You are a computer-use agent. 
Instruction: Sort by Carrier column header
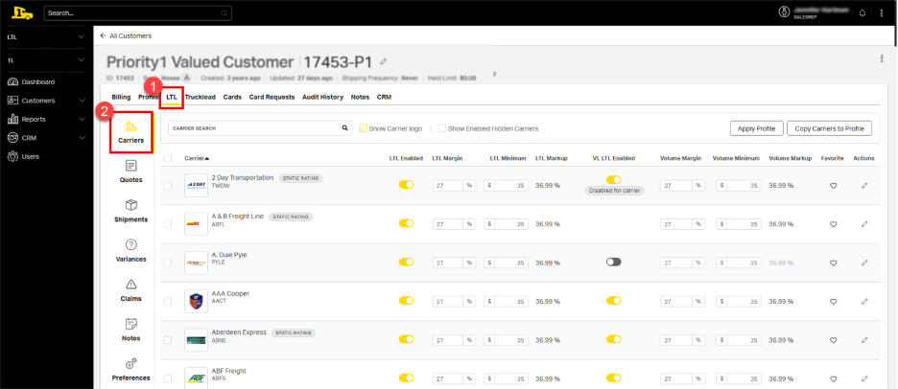[197, 158]
